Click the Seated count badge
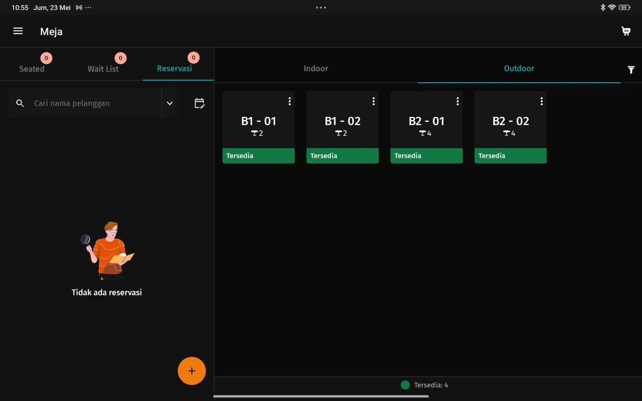 click(x=46, y=58)
